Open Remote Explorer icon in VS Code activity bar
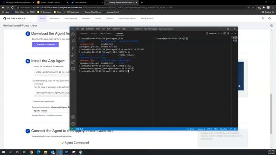 point(73,69)
